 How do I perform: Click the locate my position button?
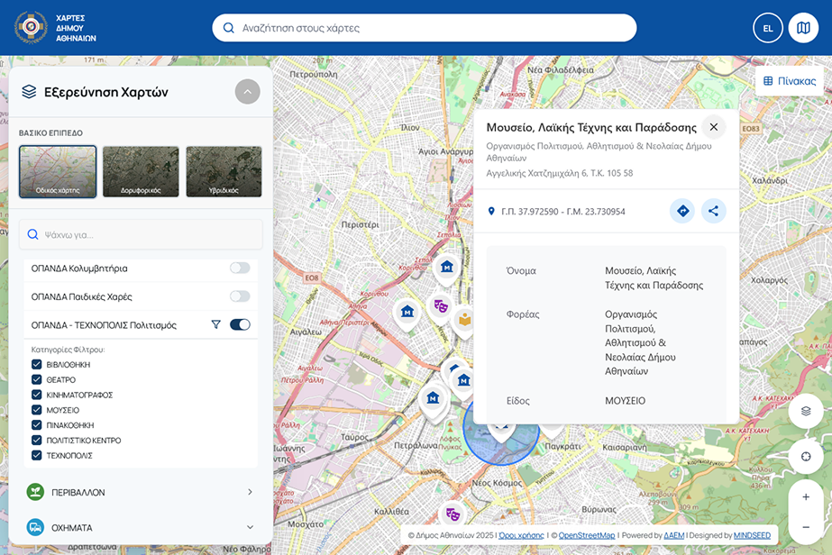point(805,456)
